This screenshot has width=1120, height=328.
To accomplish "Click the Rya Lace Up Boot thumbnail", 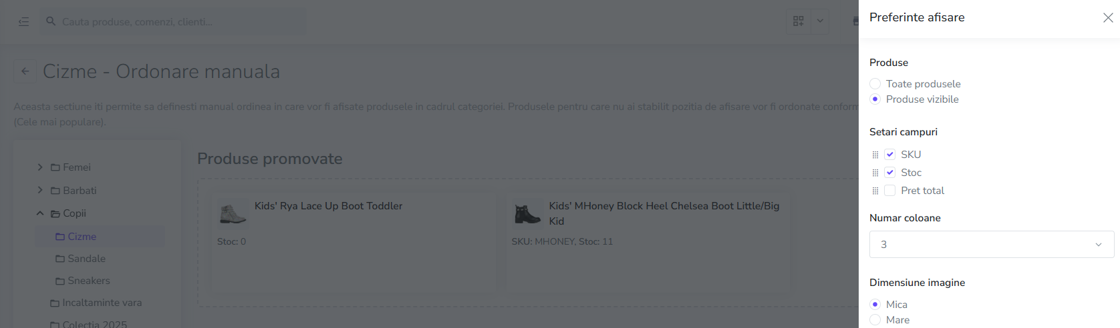I will 233,214.
